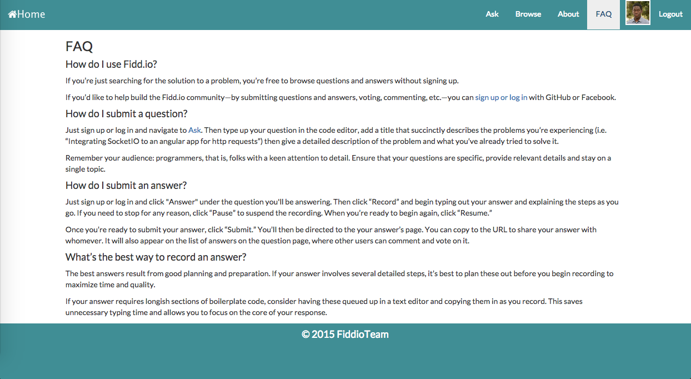This screenshot has height=379, width=691.
Task: Open the About page from navbar
Action: coord(568,14)
